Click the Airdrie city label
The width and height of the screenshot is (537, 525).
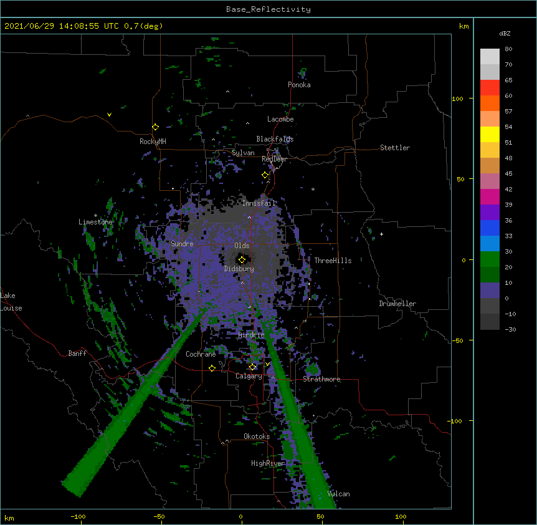tap(252, 335)
